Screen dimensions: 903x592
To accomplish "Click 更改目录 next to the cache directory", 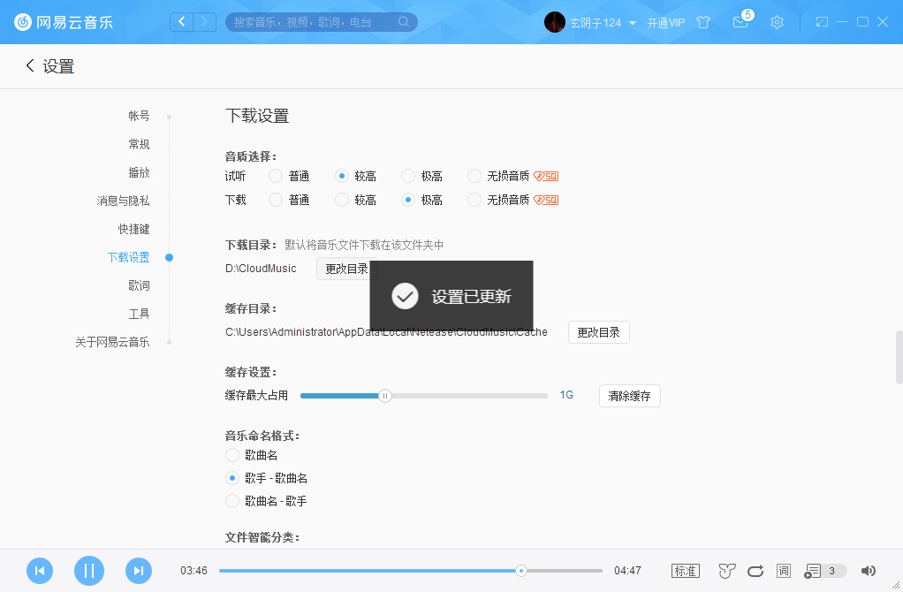I will (x=598, y=331).
